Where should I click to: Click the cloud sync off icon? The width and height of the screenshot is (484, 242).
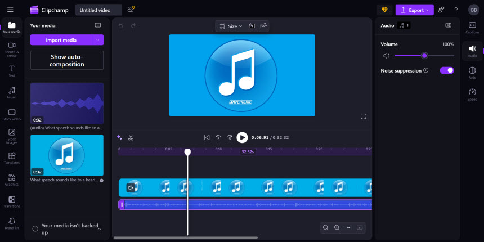[x=131, y=10]
